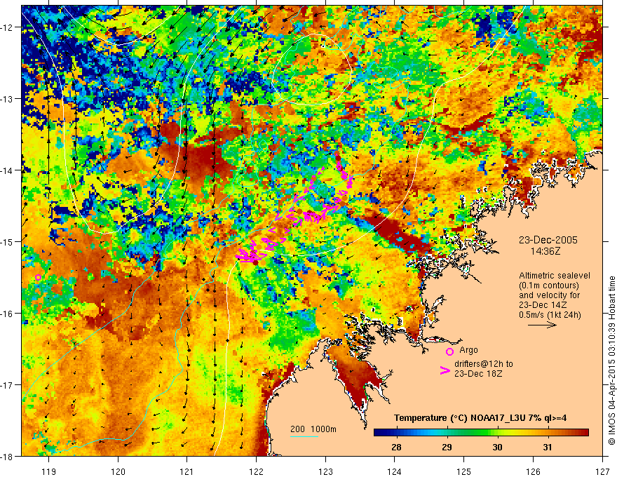Screen dimensions: 617x477
Task: Click the '23-Dec 18Z' drifter legend text
Action: pyautogui.click(x=477, y=374)
